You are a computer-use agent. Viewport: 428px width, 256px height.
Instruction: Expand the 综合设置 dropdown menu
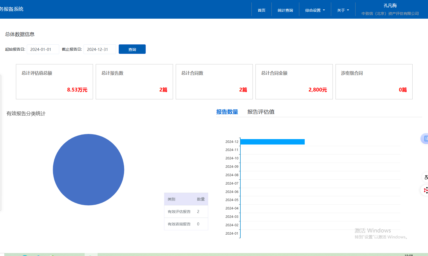tap(315, 10)
